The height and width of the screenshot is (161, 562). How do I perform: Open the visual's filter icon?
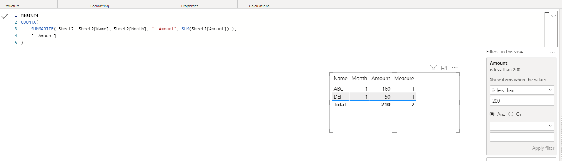pyautogui.click(x=433, y=68)
